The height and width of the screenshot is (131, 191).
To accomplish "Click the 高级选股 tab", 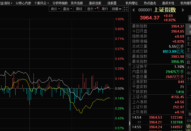I will tap(95, 3).
